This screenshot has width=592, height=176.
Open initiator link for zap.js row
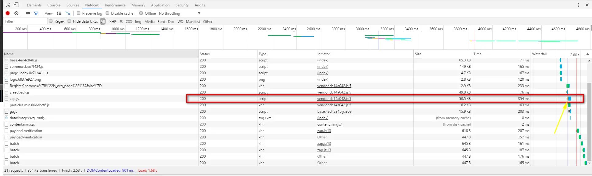coord(334,99)
